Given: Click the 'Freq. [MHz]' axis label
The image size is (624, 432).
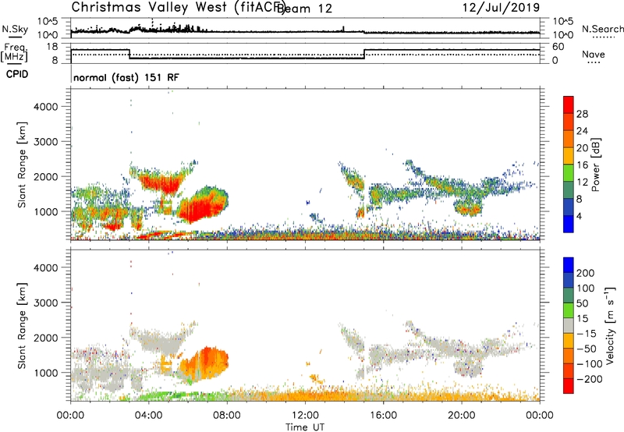Looking at the screenshot, I should coord(14,52).
